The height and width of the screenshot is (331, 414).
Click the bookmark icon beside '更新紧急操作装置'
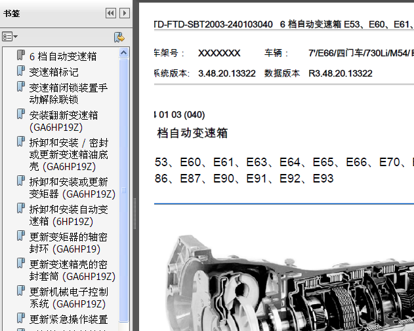(x=21, y=318)
